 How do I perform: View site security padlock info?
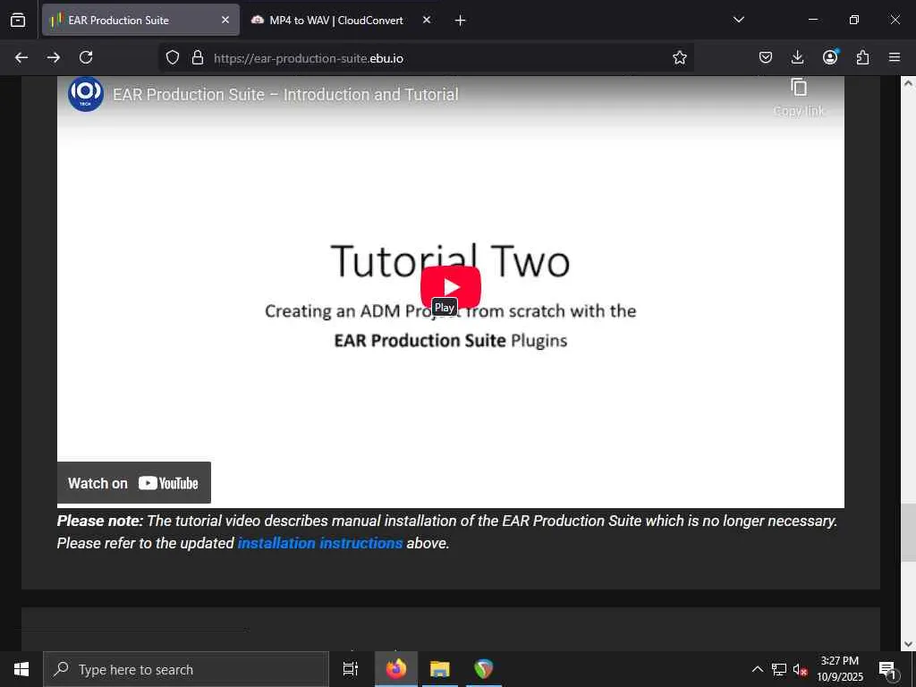198,58
